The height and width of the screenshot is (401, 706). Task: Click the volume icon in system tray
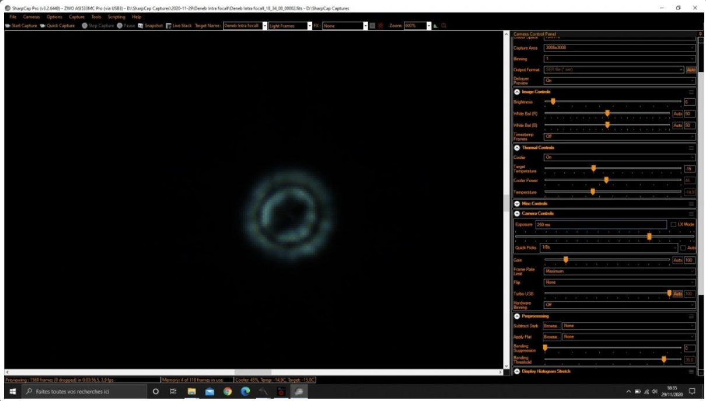pos(654,391)
